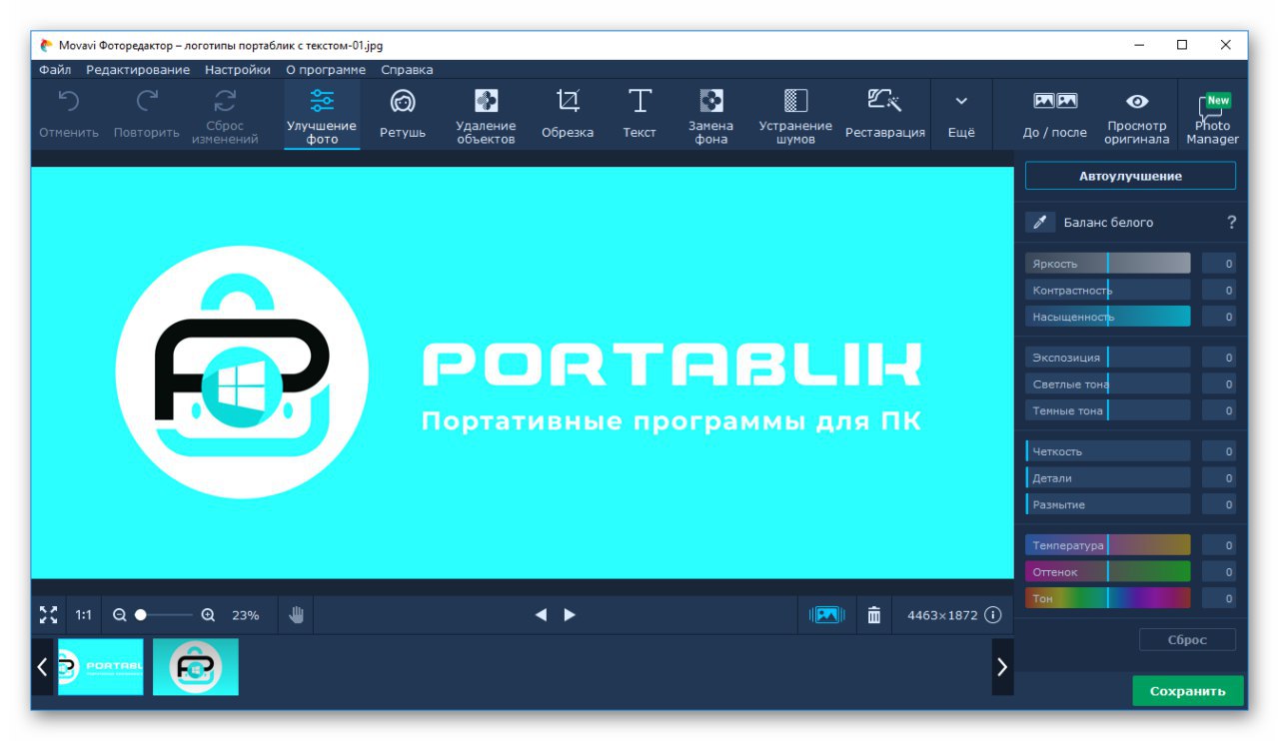Screen dimensions: 1279x741
Task: Toggle the filmstrip panel icon
Action: point(827,615)
